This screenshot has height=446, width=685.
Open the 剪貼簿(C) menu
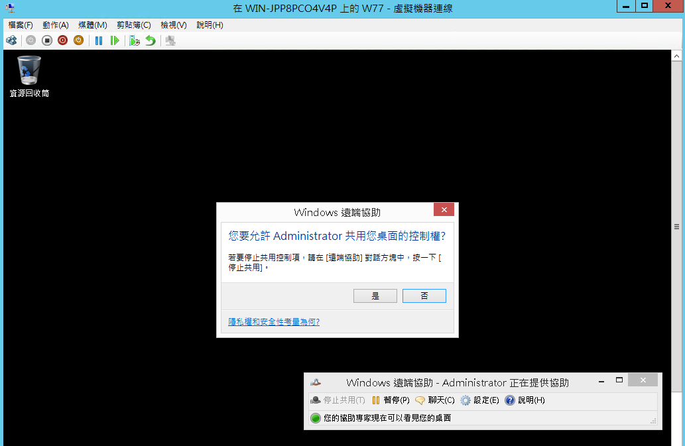point(134,25)
